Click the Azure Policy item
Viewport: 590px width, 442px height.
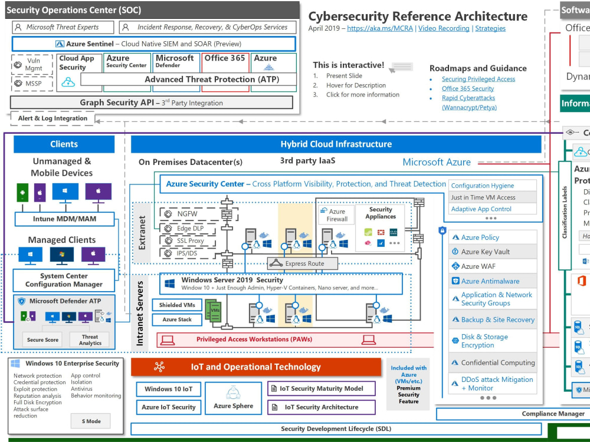pos(493,238)
